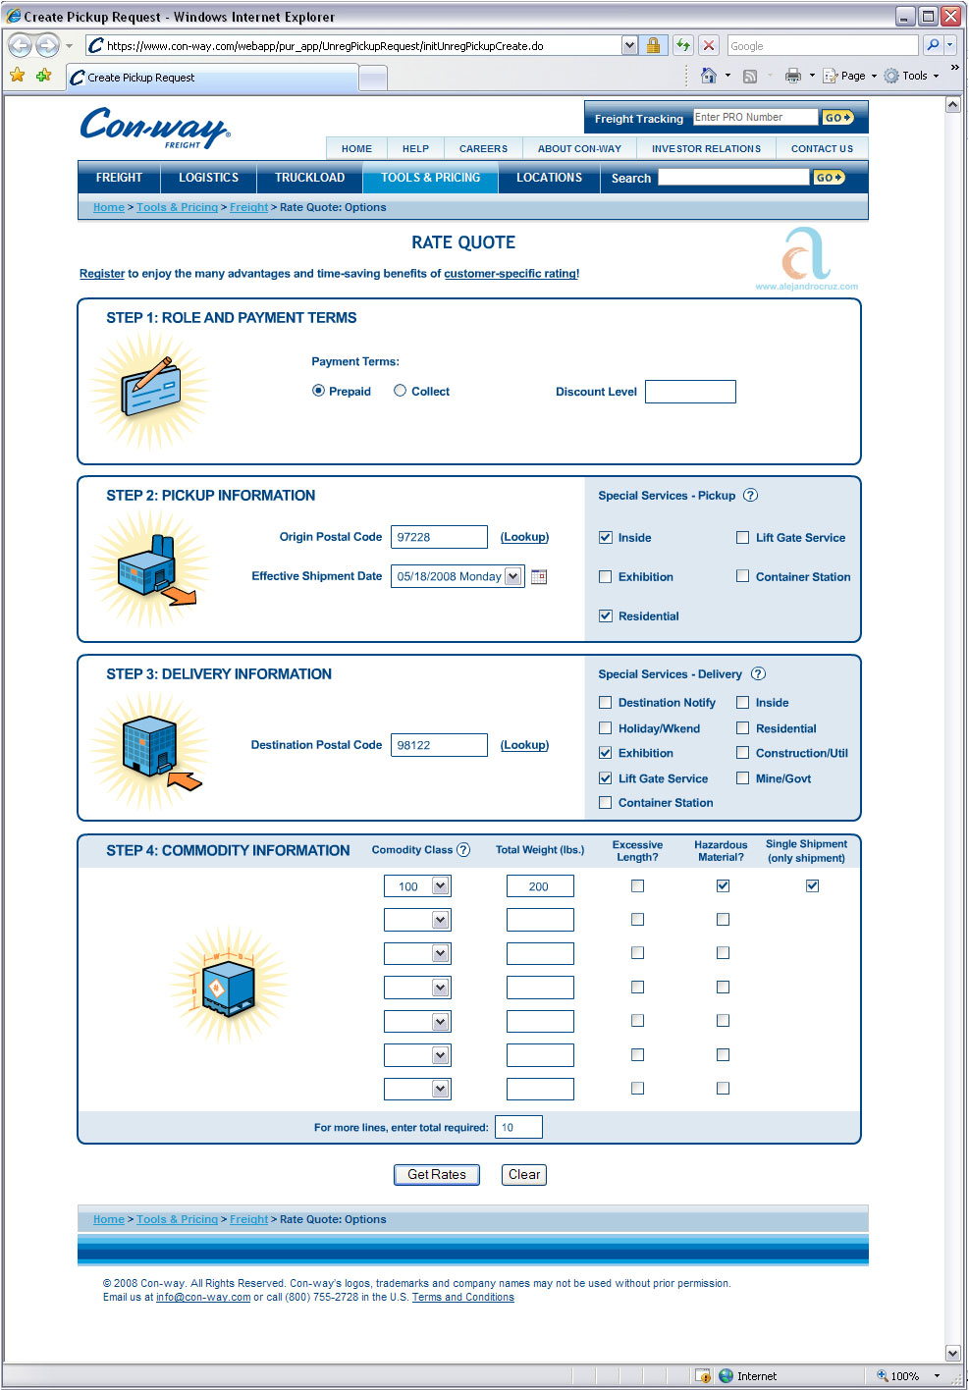Uncheck the pickup Residential checkbox
The height and width of the screenshot is (1390, 969).
click(x=606, y=616)
